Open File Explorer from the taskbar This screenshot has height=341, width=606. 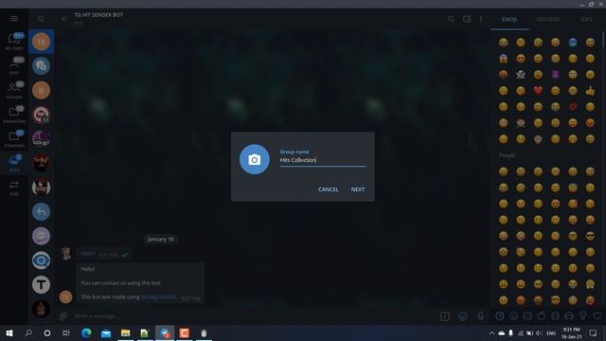(125, 332)
